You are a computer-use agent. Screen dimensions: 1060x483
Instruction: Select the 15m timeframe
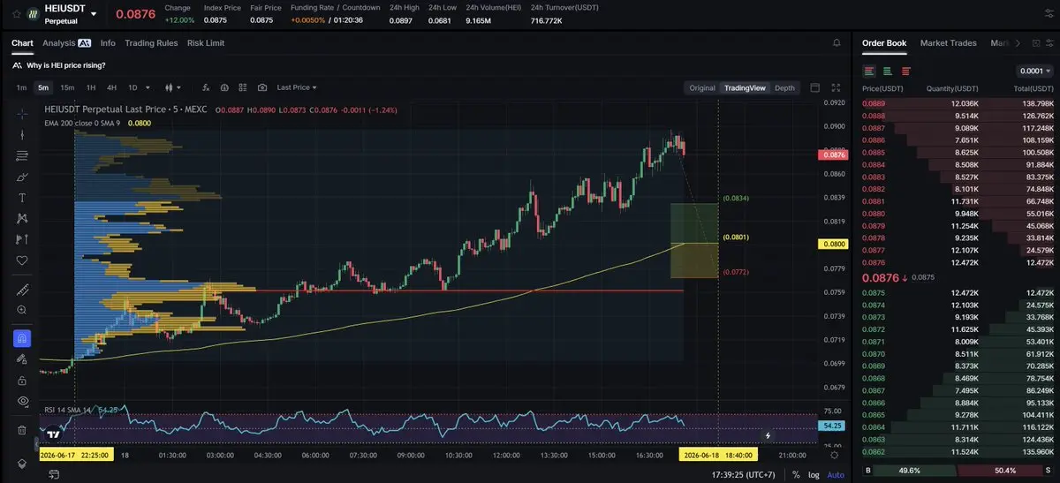[x=68, y=87]
